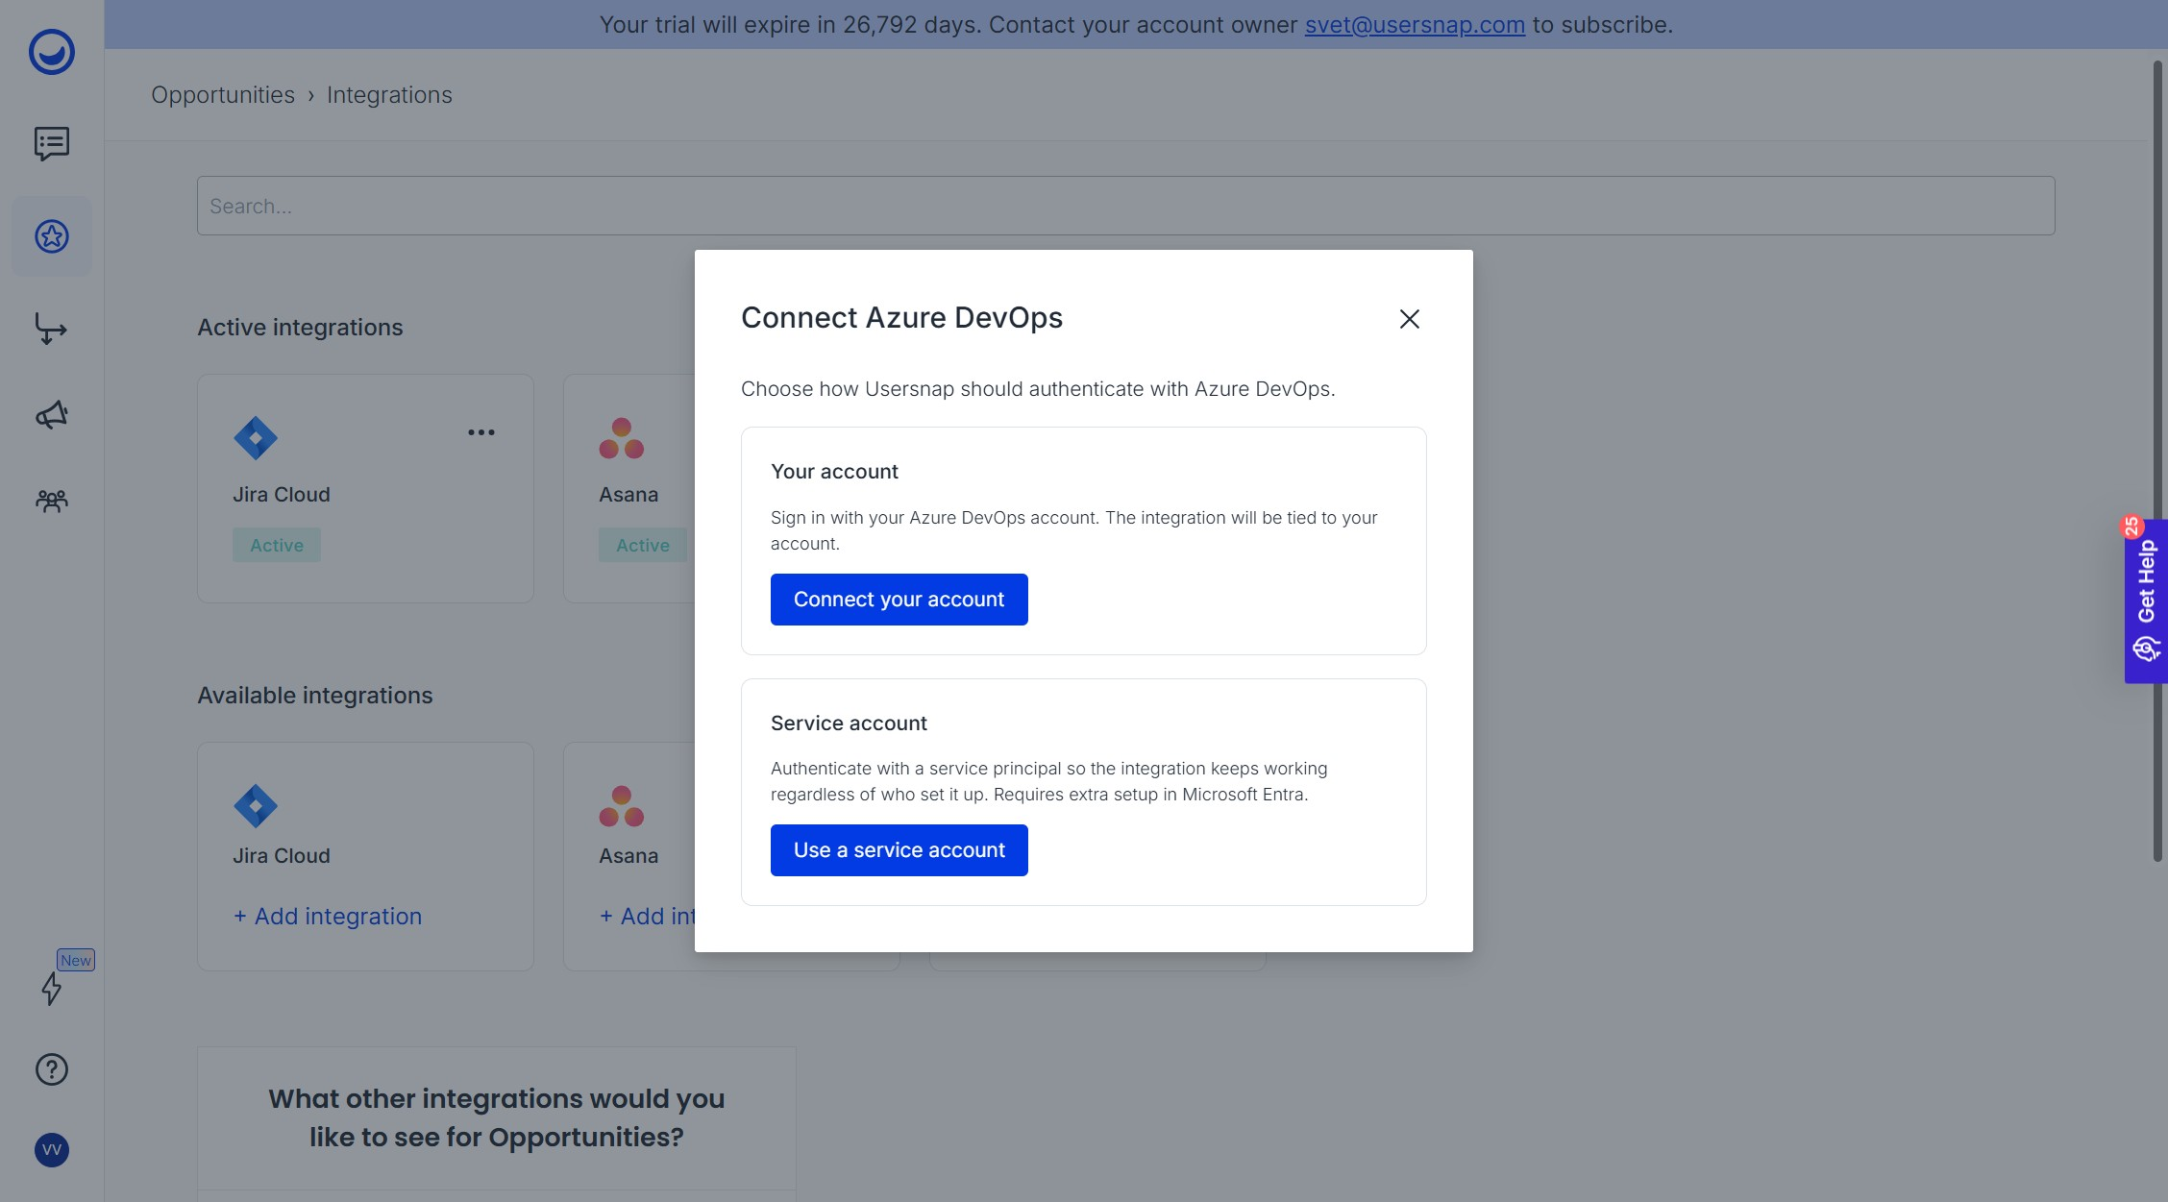Image resolution: width=2168 pixels, height=1202 pixels.
Task: Click the Active badge under Jira Cloud
Action: [277, 546]
